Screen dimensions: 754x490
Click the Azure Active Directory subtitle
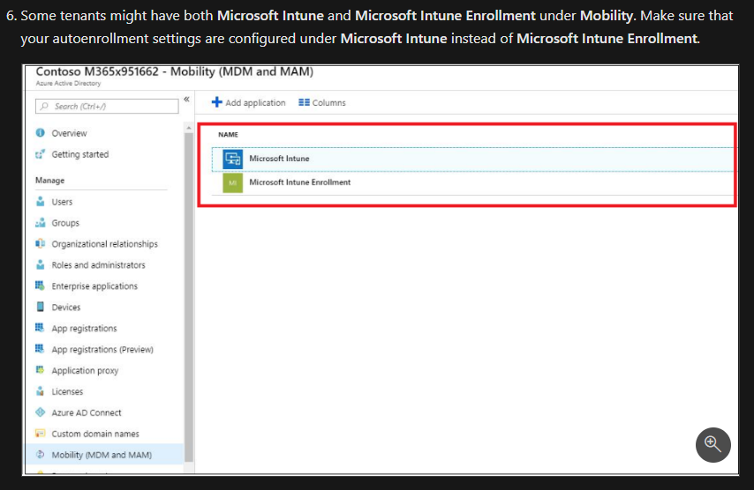tap(68, 84)
